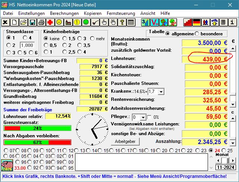Click the red staircase chart icon
Screen dimensions: 239x182
click(x=187, y=22)
